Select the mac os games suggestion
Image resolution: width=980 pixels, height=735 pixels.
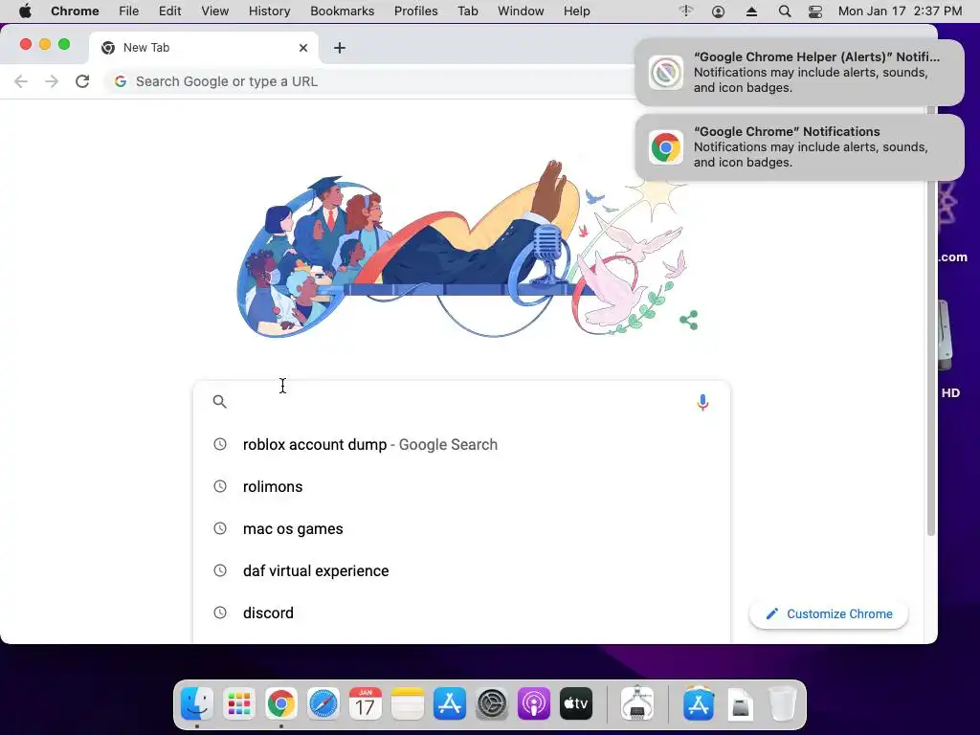[461, 528]
